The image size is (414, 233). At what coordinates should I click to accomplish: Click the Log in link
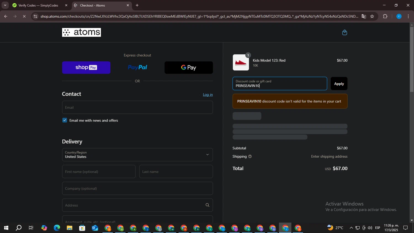point(208,95)
